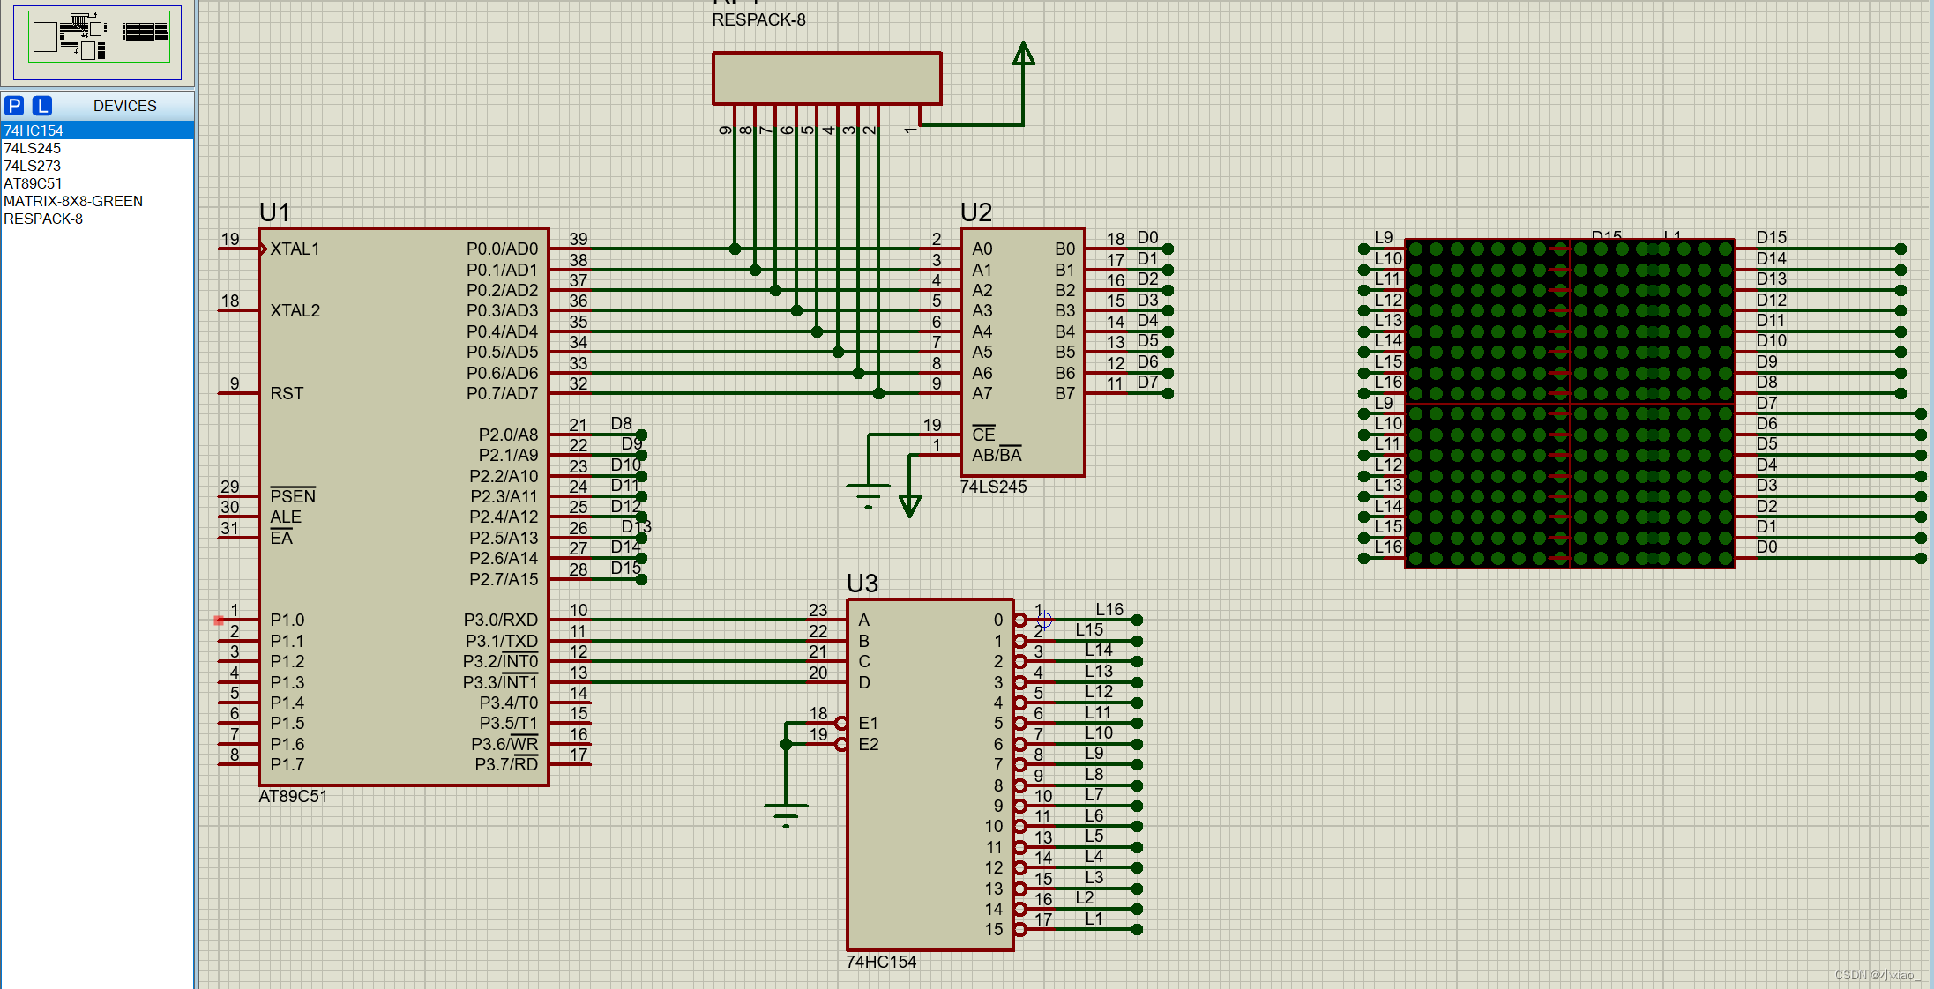The height and width of the screenshot is (989, 1934).
Task: Click the downward power terminal near AB/BA pin
Action: coord(910,504)
